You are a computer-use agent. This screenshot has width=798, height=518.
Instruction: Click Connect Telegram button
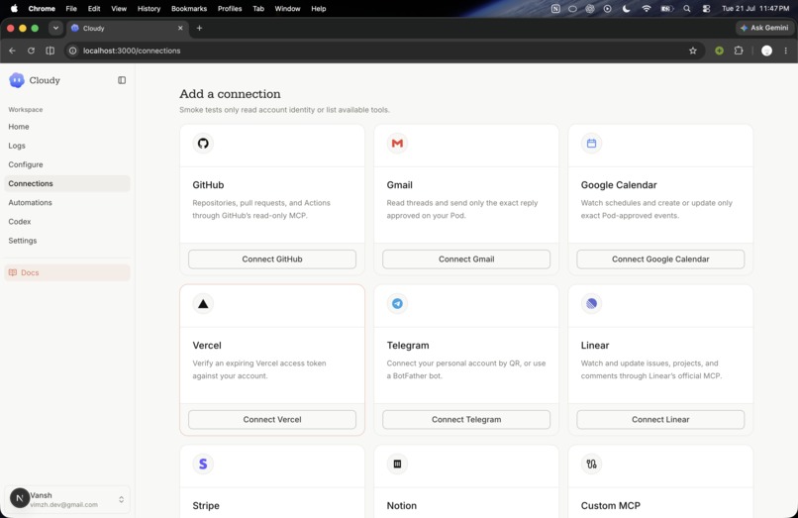coord(466,419)
